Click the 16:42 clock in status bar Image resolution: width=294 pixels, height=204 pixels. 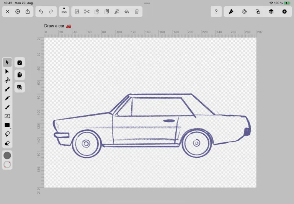tap(8, 3)
